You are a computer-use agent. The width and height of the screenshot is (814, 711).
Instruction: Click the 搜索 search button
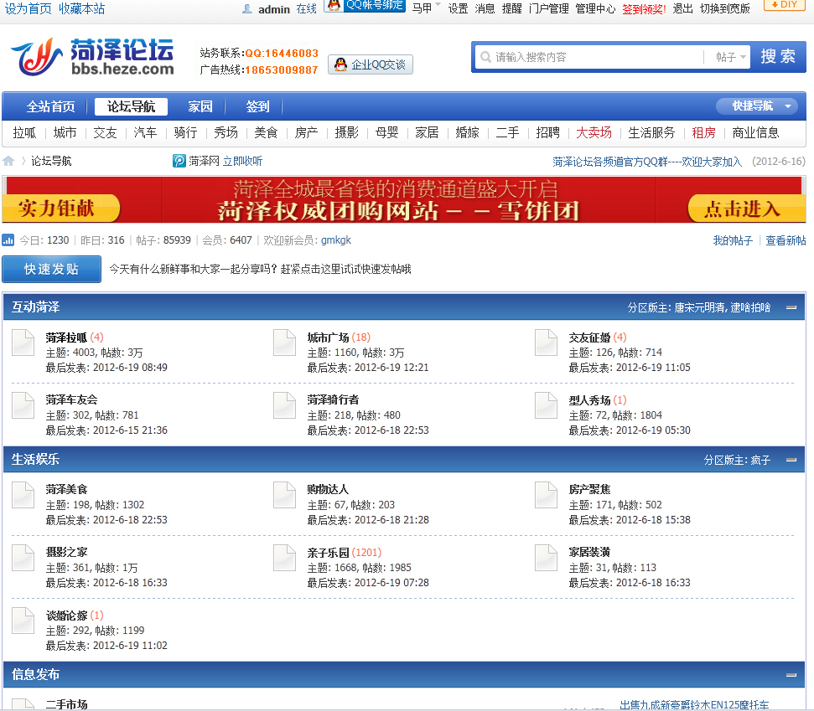click(x=778, y=56)
